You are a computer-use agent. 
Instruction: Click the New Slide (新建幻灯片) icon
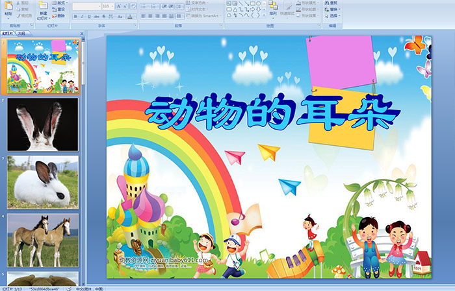point(44,5)
